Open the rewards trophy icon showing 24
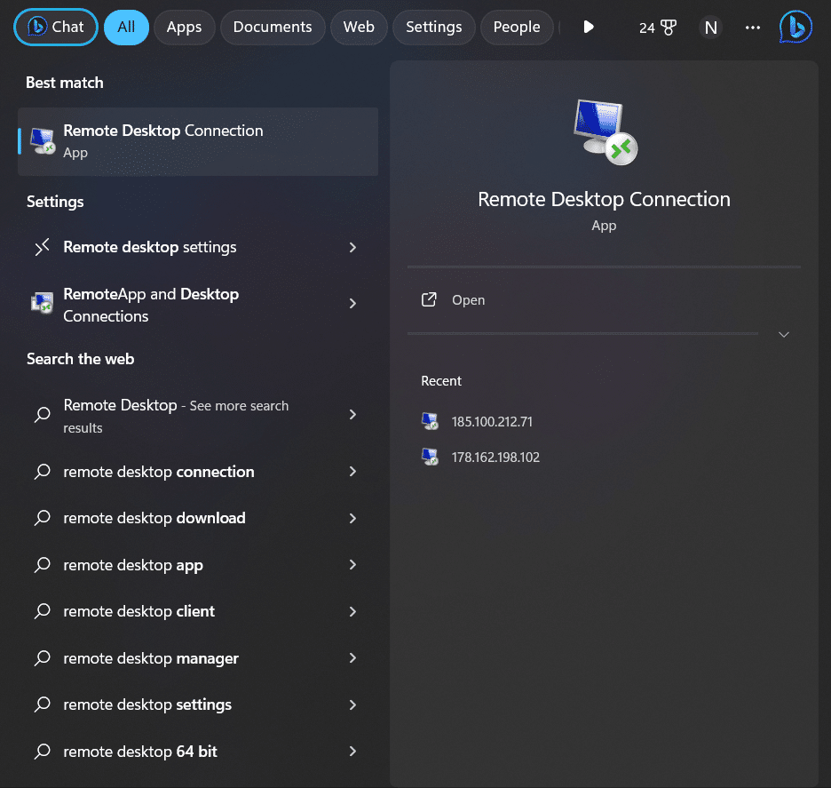 [x=658, y=28]
